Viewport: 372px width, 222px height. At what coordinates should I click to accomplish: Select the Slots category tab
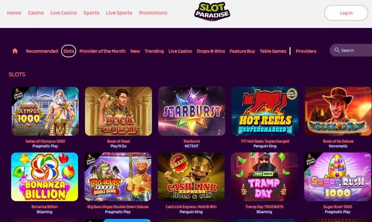[x=69, y=51]
